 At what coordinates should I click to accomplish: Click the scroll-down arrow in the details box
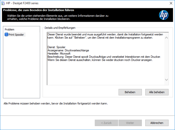pos(166,80)
